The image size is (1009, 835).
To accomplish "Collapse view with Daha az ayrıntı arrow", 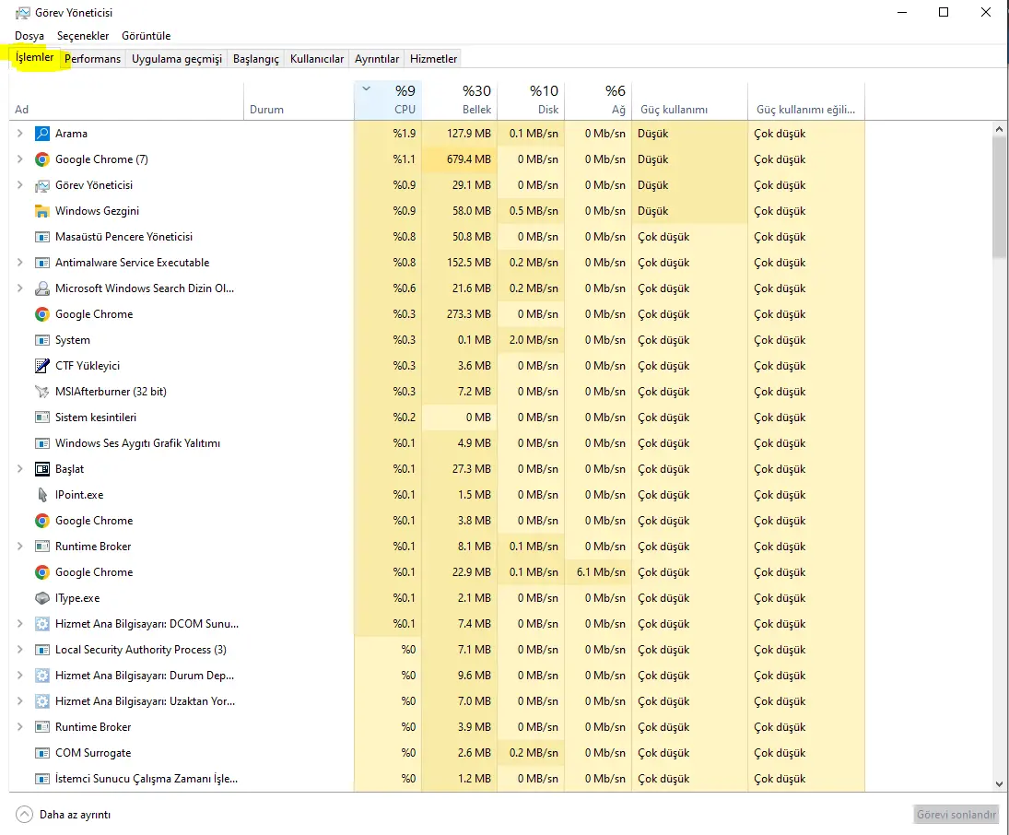I will coord(24,815).
